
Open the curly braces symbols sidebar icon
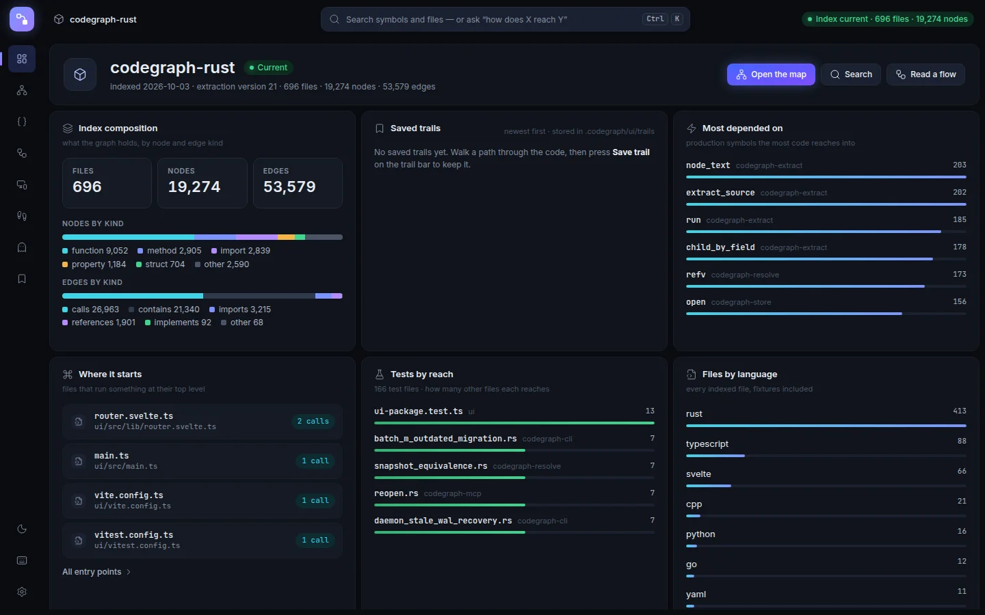22,122
